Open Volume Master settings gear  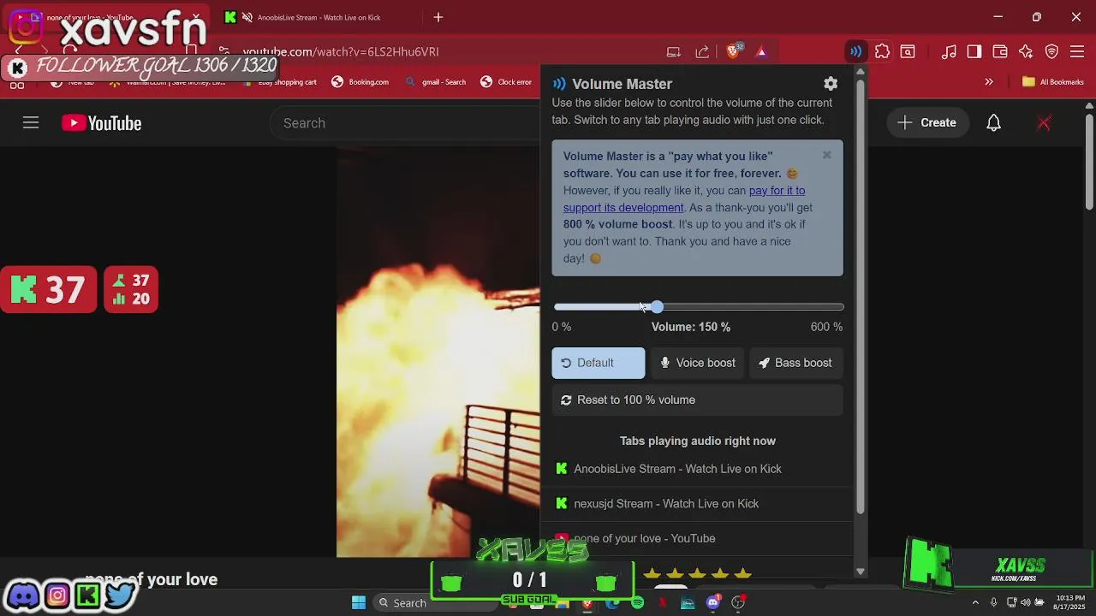831,83
